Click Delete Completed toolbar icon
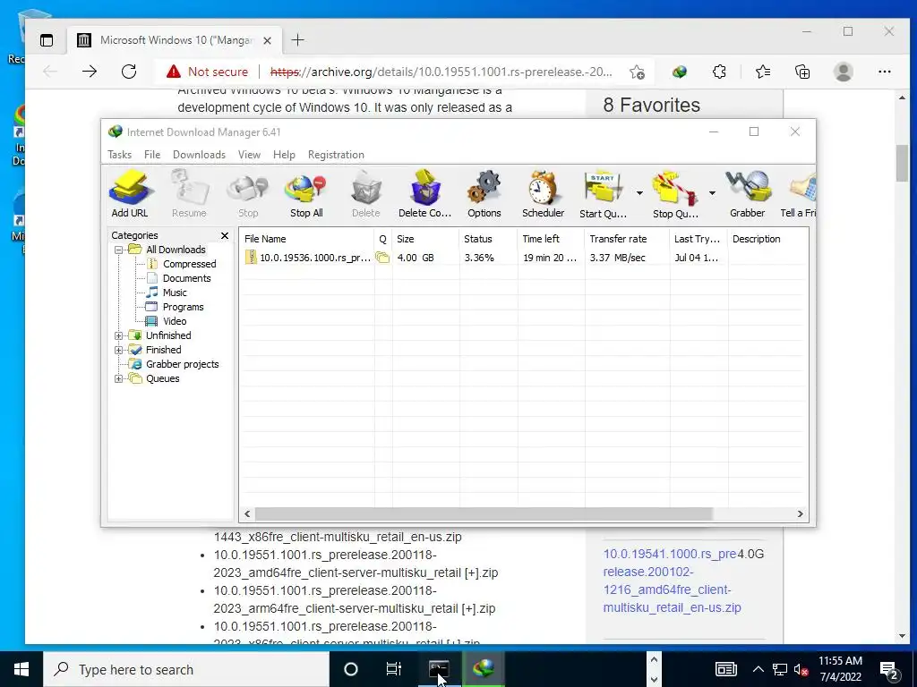 click(x=424, y=194)
